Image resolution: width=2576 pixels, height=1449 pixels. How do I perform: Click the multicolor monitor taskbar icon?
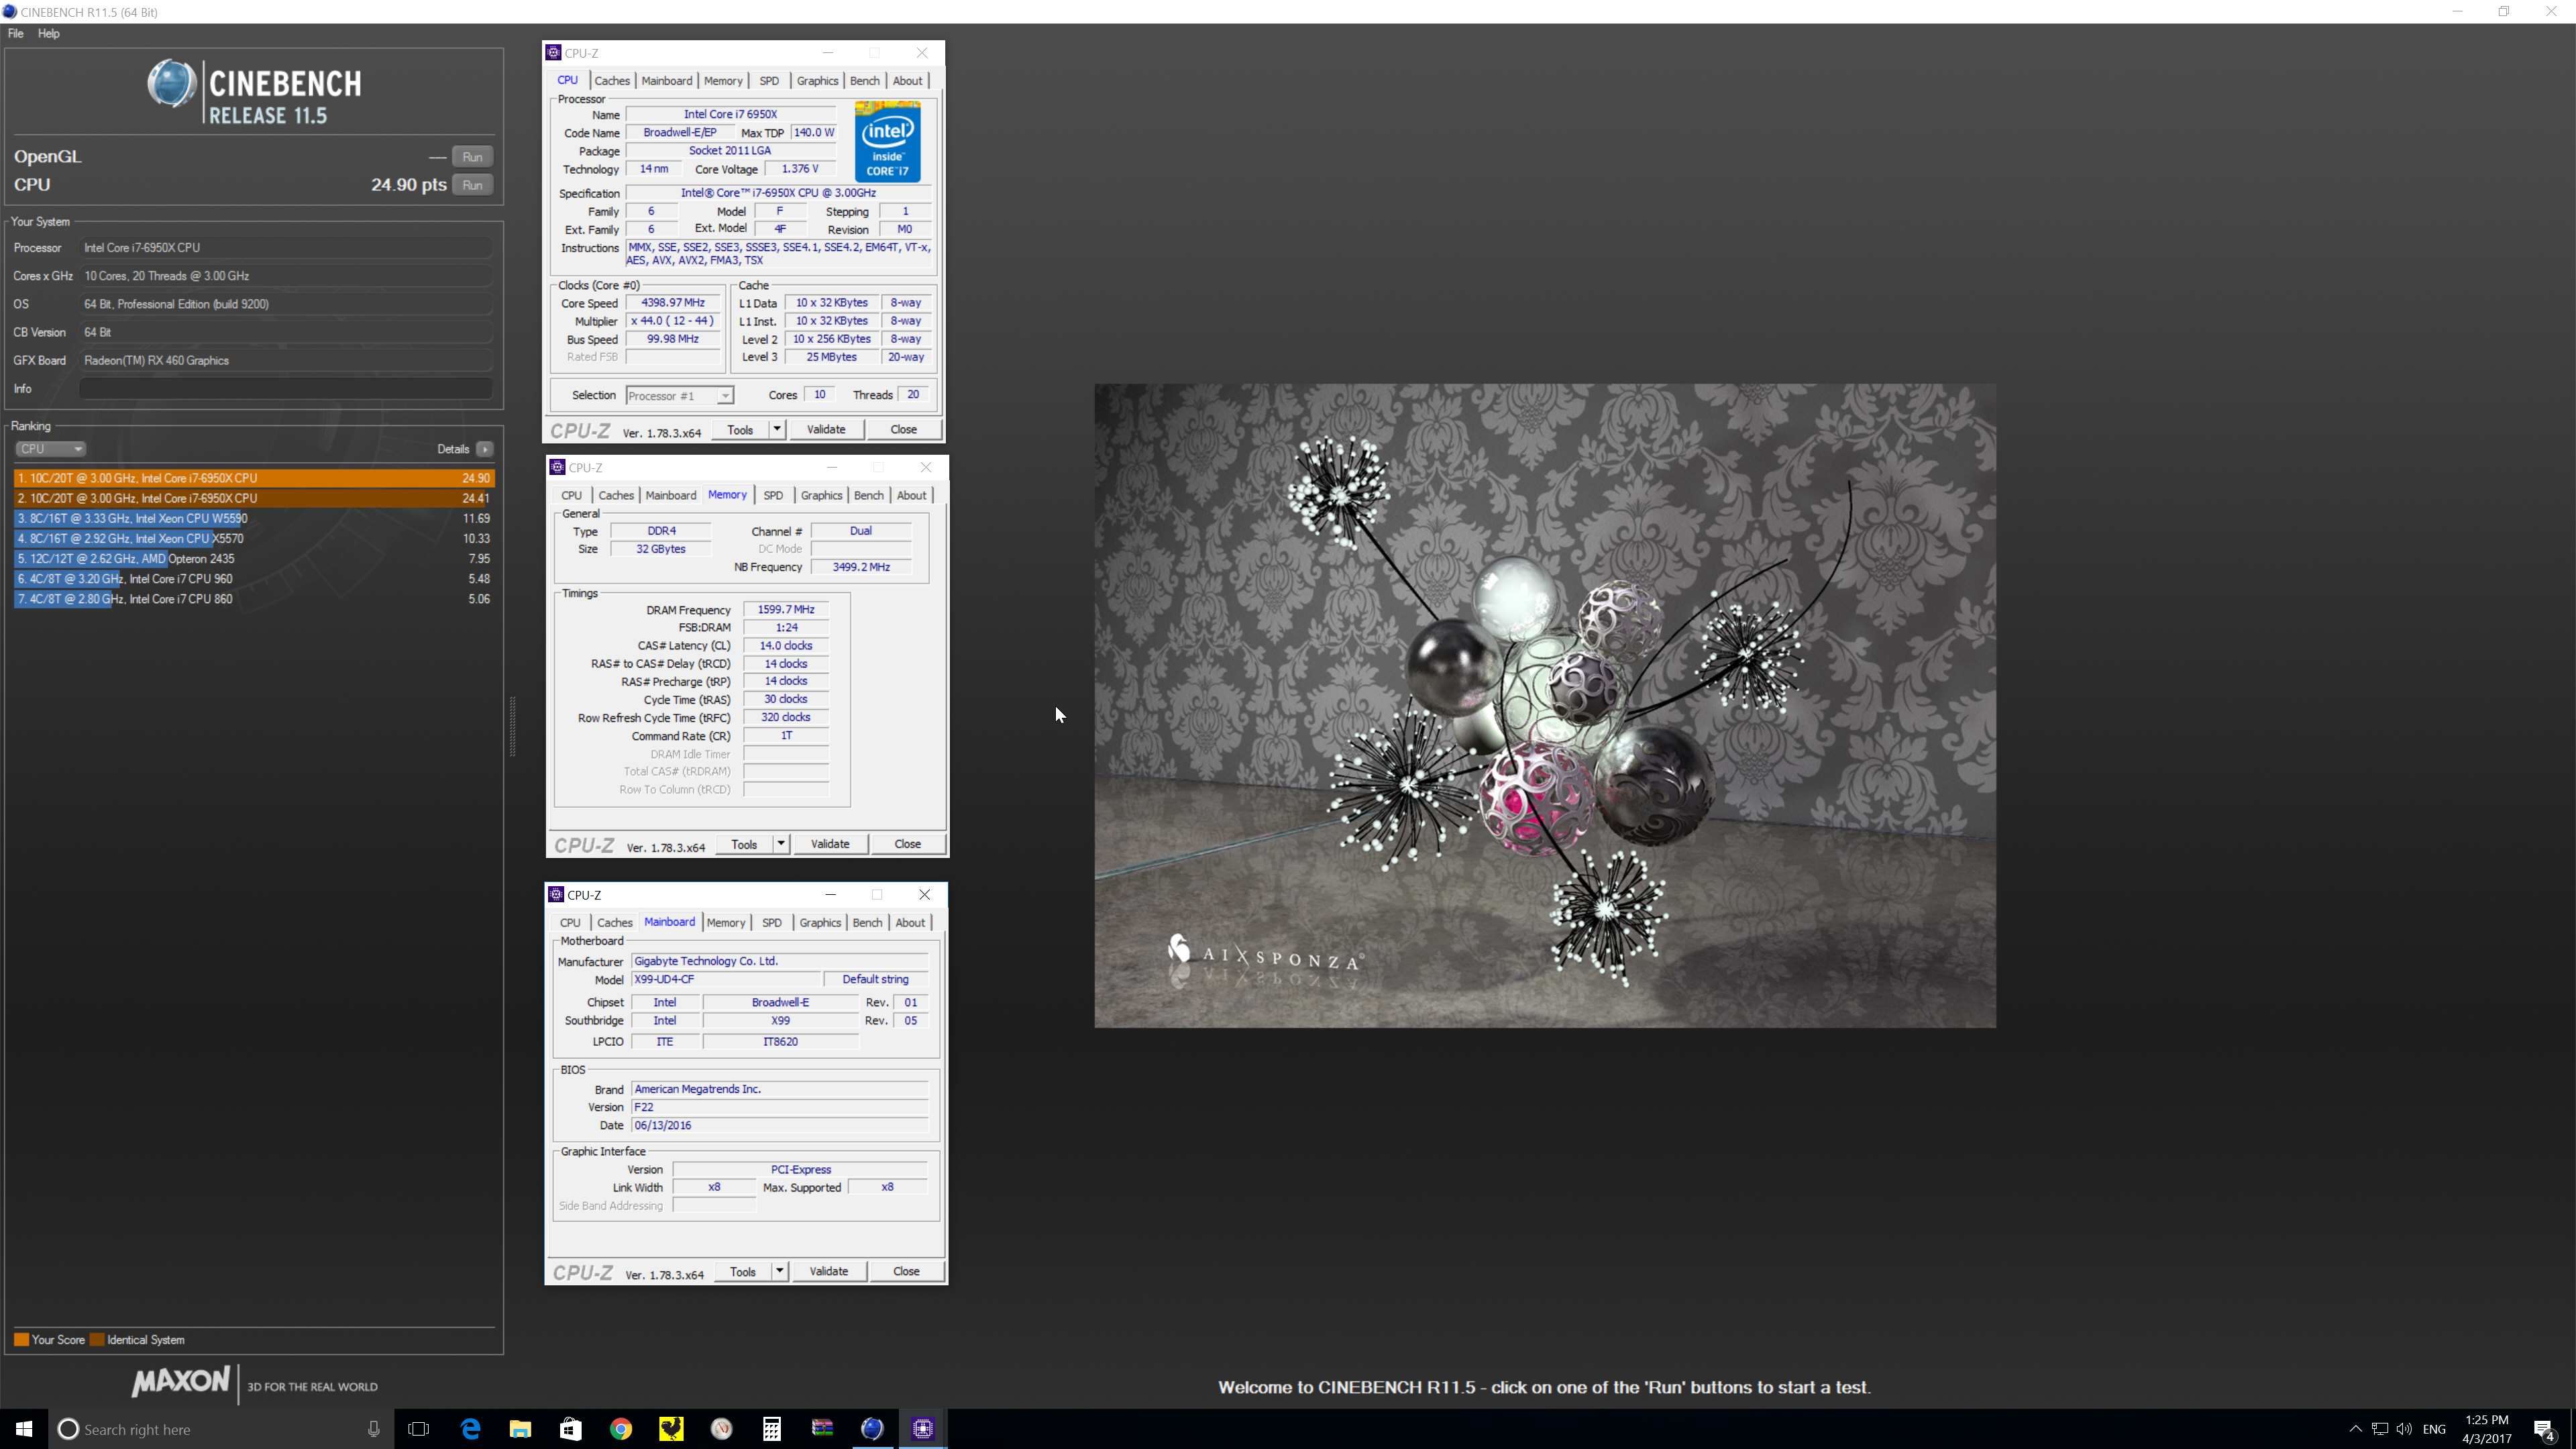[x=822, y=1429]
